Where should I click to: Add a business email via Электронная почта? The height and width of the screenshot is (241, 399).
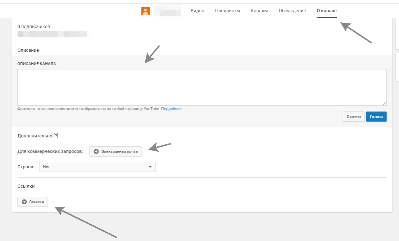(x=116, y=152)
